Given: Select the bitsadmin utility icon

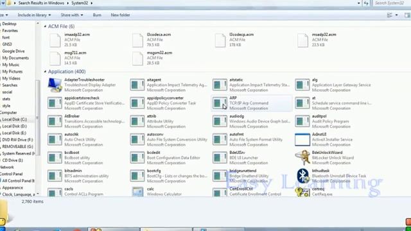Looking at the screenshot, I should coord(55,176).
